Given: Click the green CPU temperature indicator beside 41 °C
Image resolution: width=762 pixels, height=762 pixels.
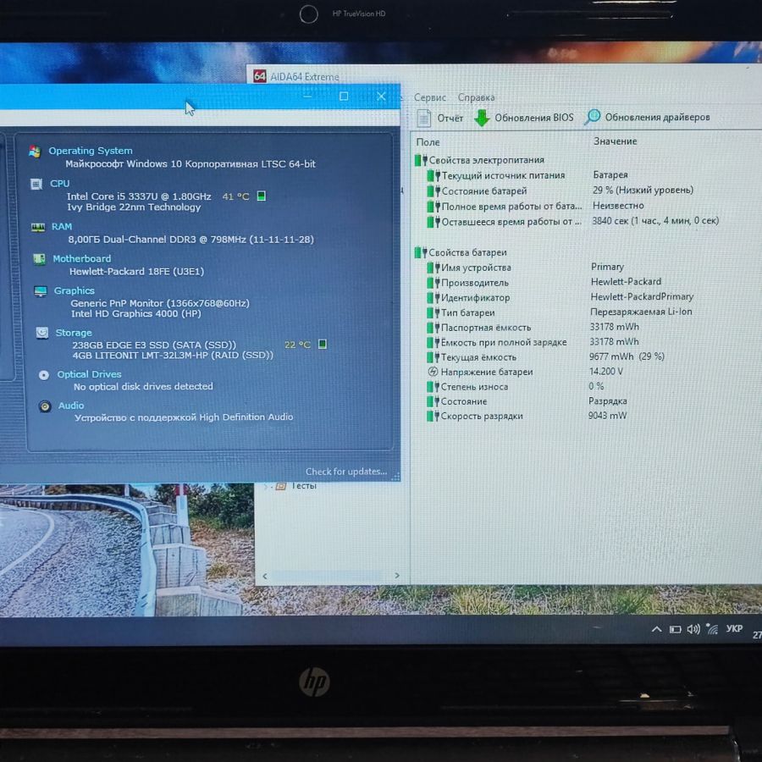Looking at the screenshot, I should pos(262,196).
